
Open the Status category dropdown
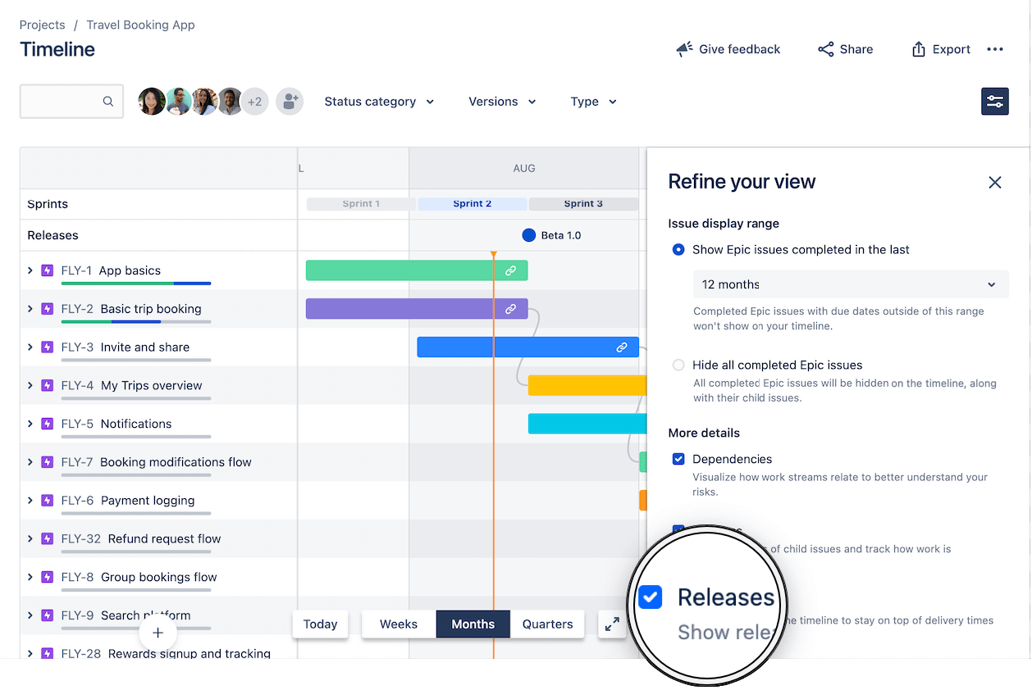pos(378,101)
